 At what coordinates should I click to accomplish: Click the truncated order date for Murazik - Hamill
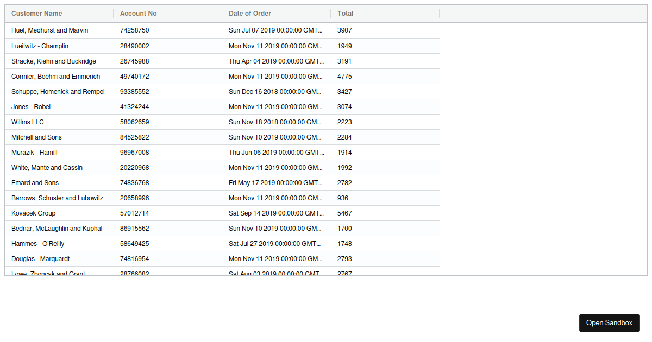click(274, 153)
